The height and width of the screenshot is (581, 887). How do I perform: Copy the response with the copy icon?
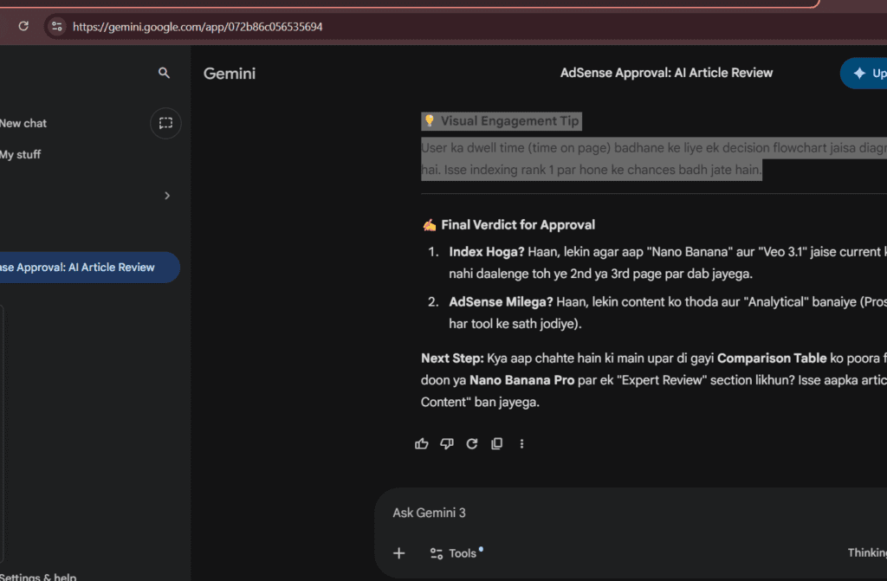(x=496, y=443)
